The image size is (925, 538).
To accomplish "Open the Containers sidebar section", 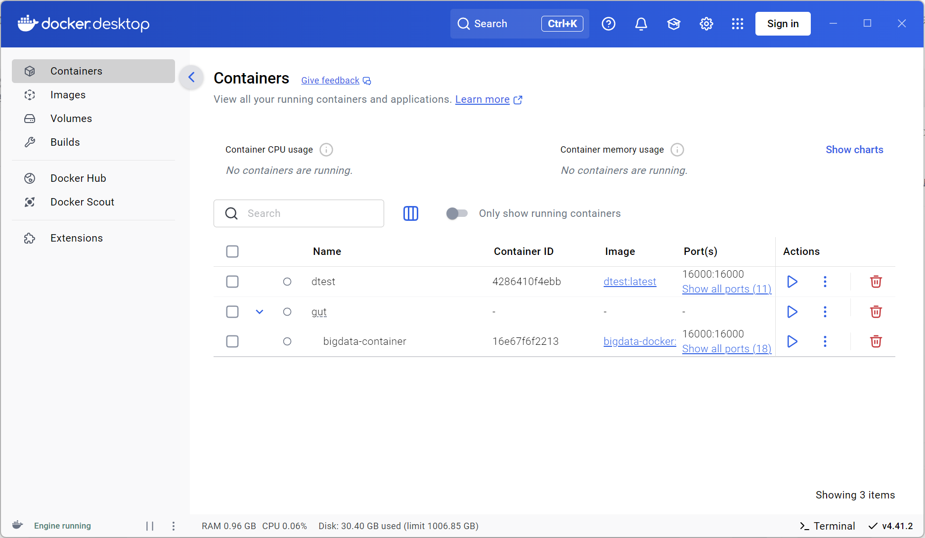I will tap(93, 71).
